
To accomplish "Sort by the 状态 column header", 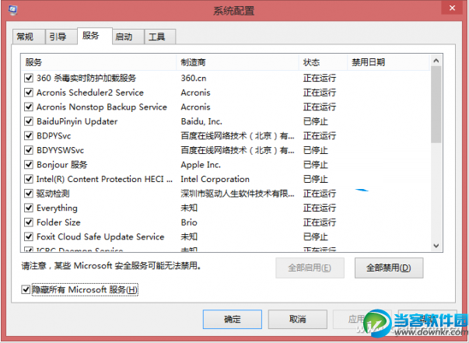I will [323, 62].
